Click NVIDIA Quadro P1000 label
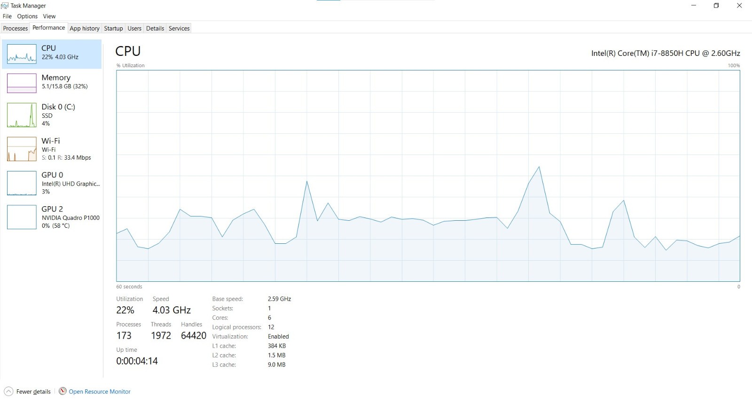 (70, 218)
